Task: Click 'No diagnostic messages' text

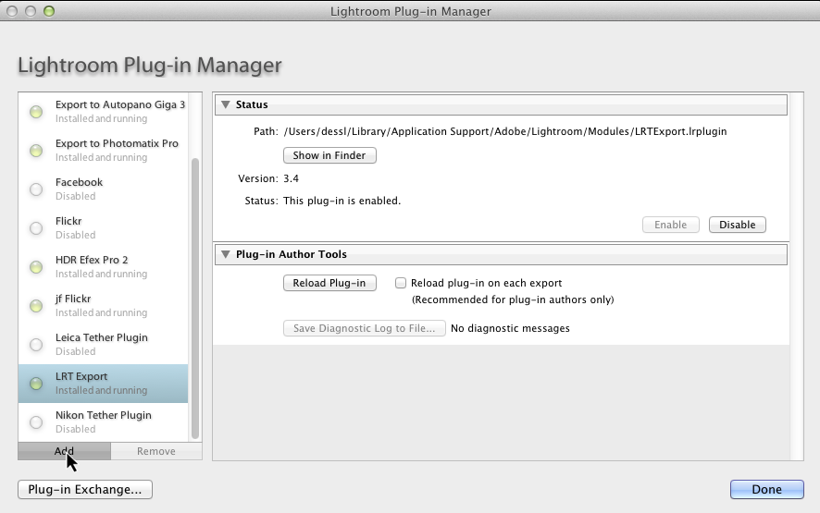Action: pyautogui.click(x=510, y=328)
